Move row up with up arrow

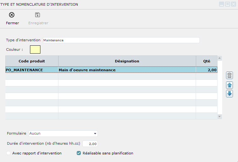point(229,85)
